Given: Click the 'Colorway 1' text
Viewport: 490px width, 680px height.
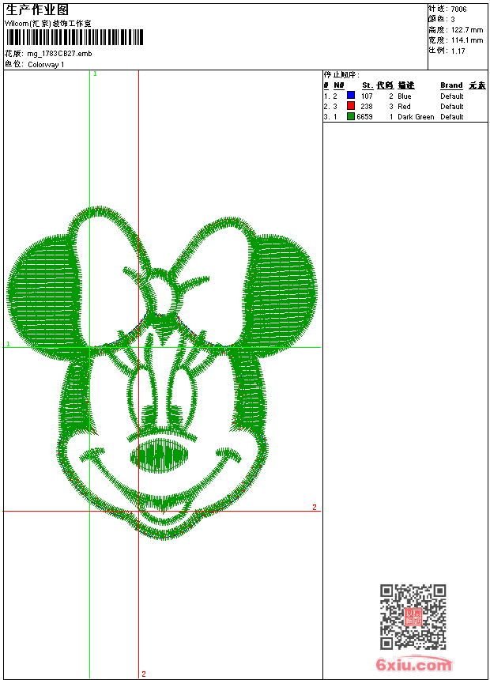Looking at the screenshot, I should [x=46, y=65].
